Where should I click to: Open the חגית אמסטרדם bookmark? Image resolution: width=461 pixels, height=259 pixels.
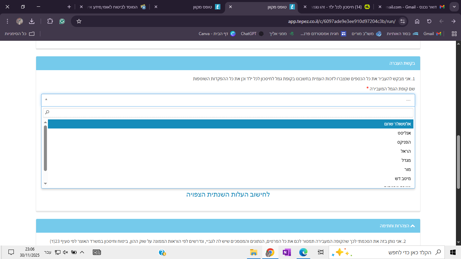pyautogui.click(x=323, y=34)
